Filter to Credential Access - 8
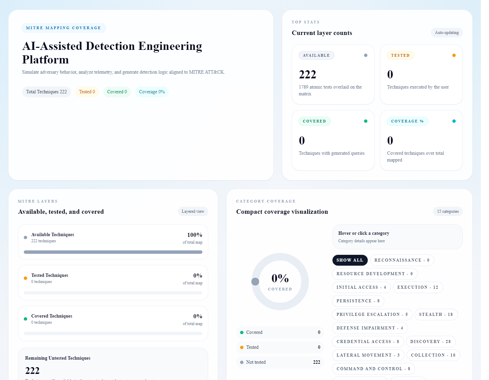 pos(368,342)
